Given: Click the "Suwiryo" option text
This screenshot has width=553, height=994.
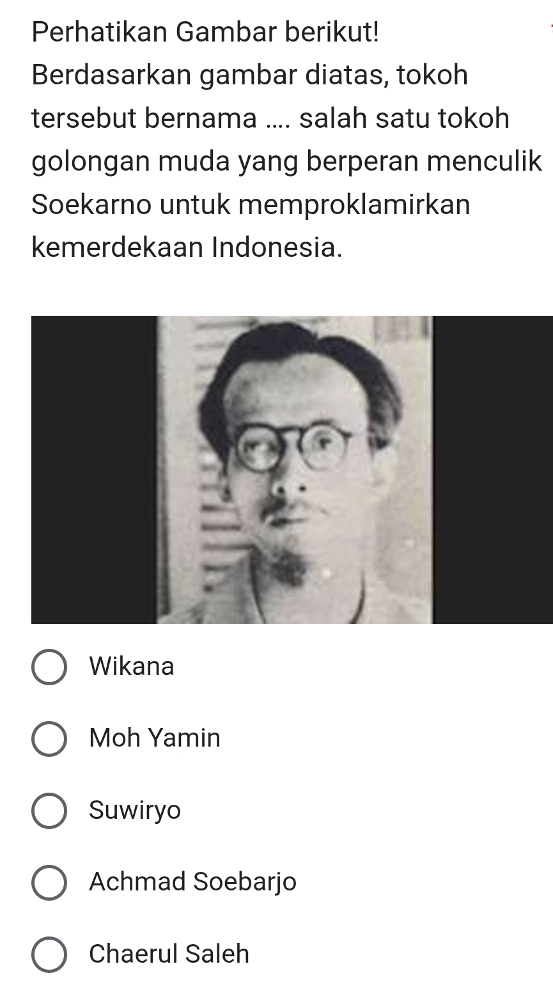Looking at the screenshot, I should (x=136, y=811).
